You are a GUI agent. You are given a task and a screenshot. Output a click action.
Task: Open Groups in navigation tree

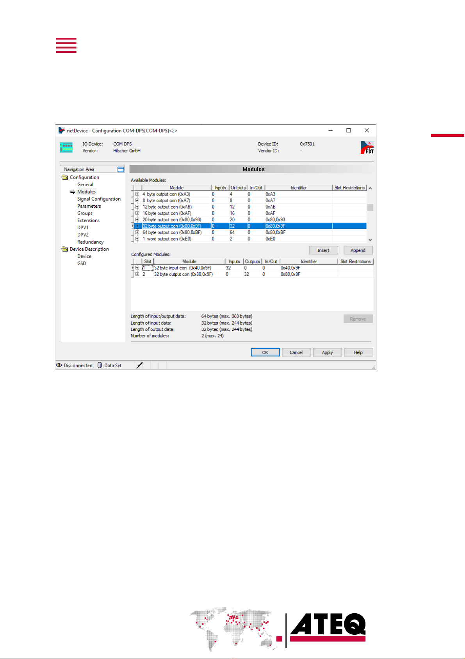point(85,214)
